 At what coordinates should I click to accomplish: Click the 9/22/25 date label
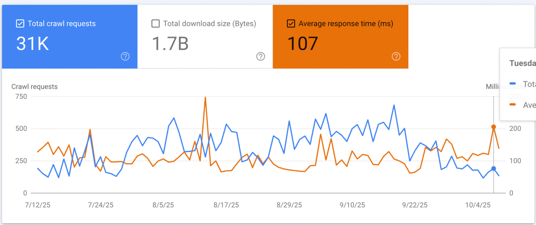click(x=415, y=205)
